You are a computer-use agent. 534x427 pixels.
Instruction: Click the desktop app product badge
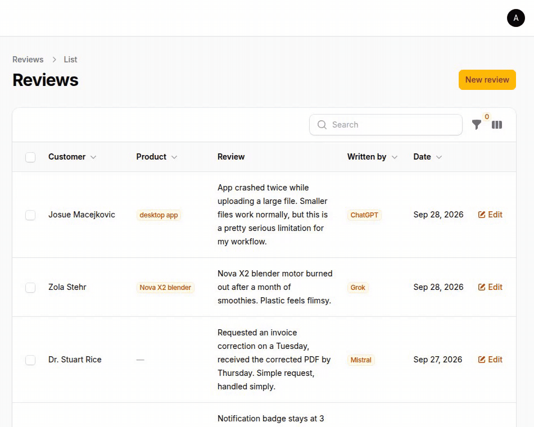[x=159, y=215]
